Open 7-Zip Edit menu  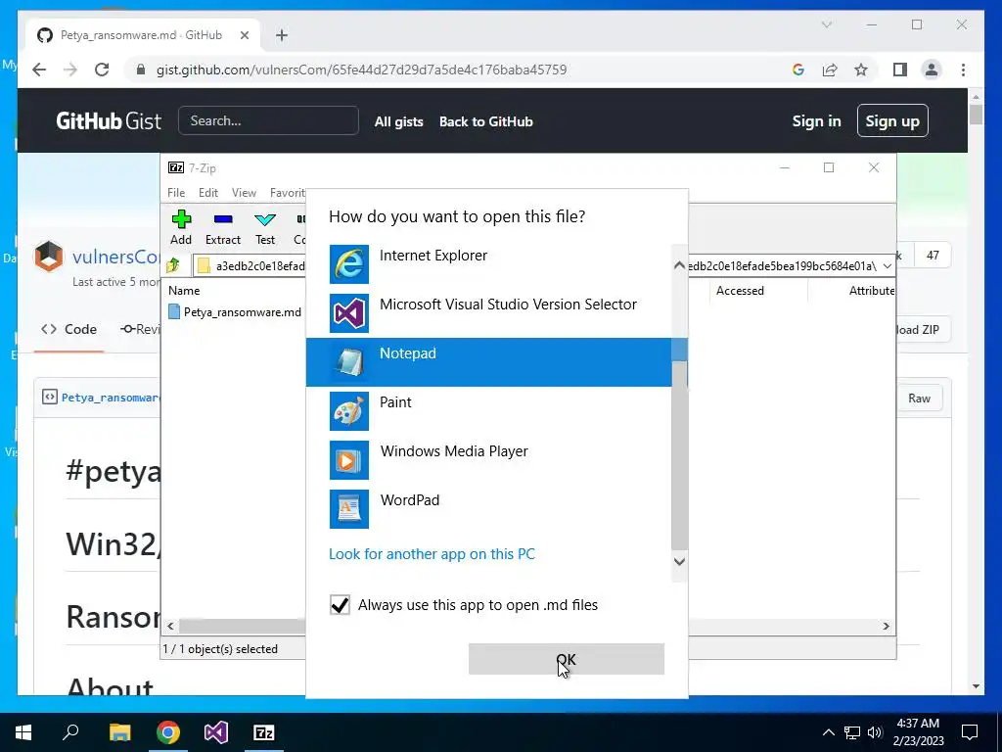(208, 193)
